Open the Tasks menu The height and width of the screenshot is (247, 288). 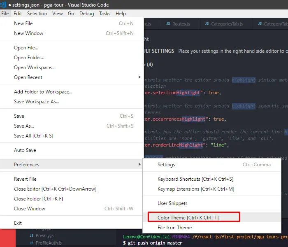point(105,14)
